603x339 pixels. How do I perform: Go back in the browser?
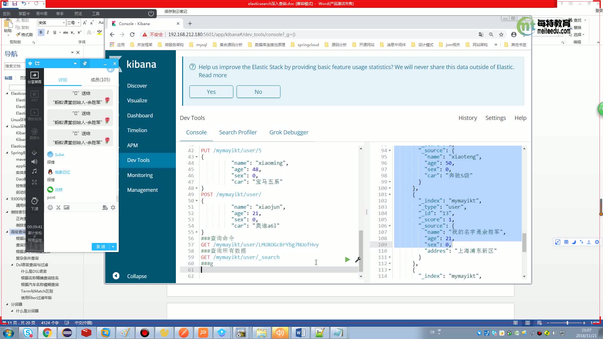tap(112, 35)
